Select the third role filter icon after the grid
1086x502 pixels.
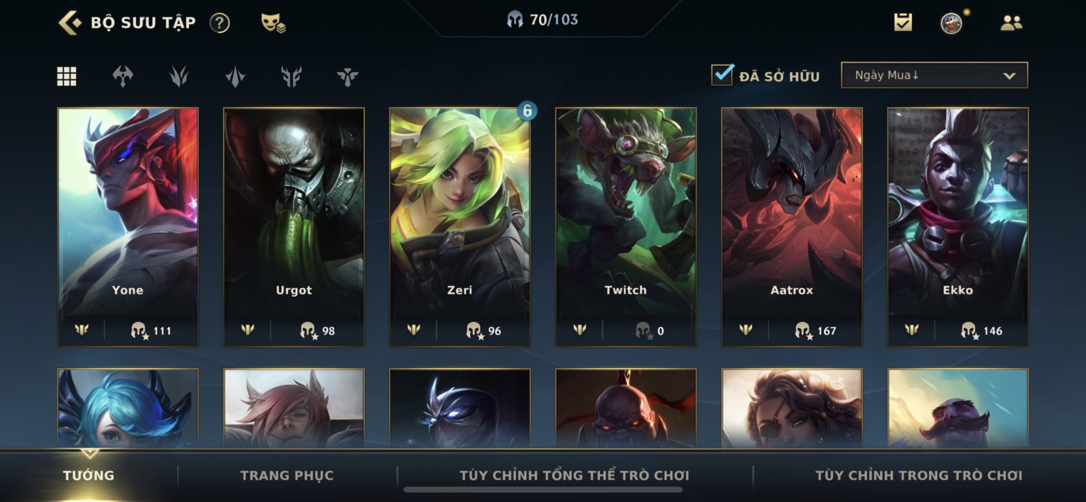[x=235, y=76]
